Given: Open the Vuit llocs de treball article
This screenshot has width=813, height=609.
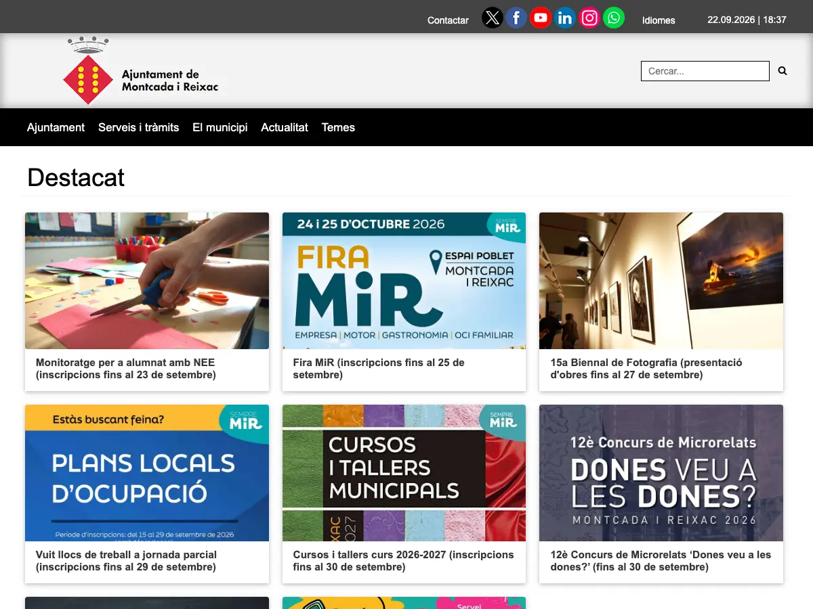Looking at the screenshot, I should (127, 561).
